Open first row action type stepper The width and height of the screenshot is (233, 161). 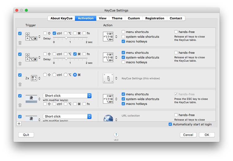pyautogui.click(x=116, y=36)
